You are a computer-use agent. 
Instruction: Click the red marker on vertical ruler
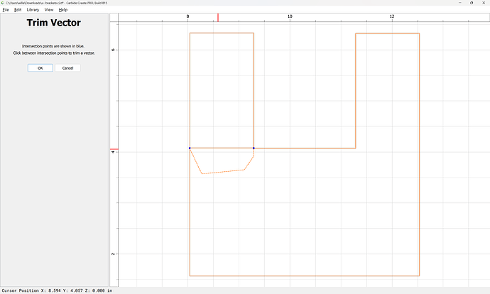[114, 149]
